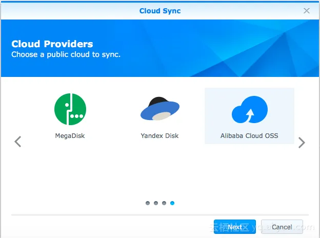Pick the Alibaba Cloud OSS cloud icon
320x238 pixels.
pyautogui.click(x=250, y=109)
